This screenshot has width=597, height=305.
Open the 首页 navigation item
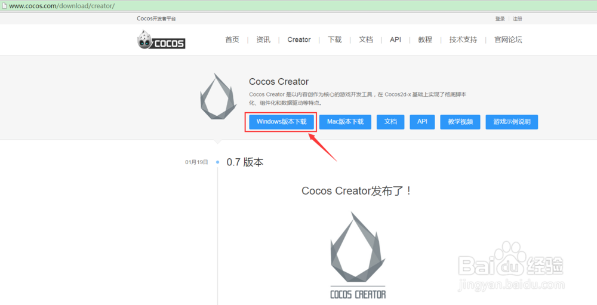coord(232,39)
